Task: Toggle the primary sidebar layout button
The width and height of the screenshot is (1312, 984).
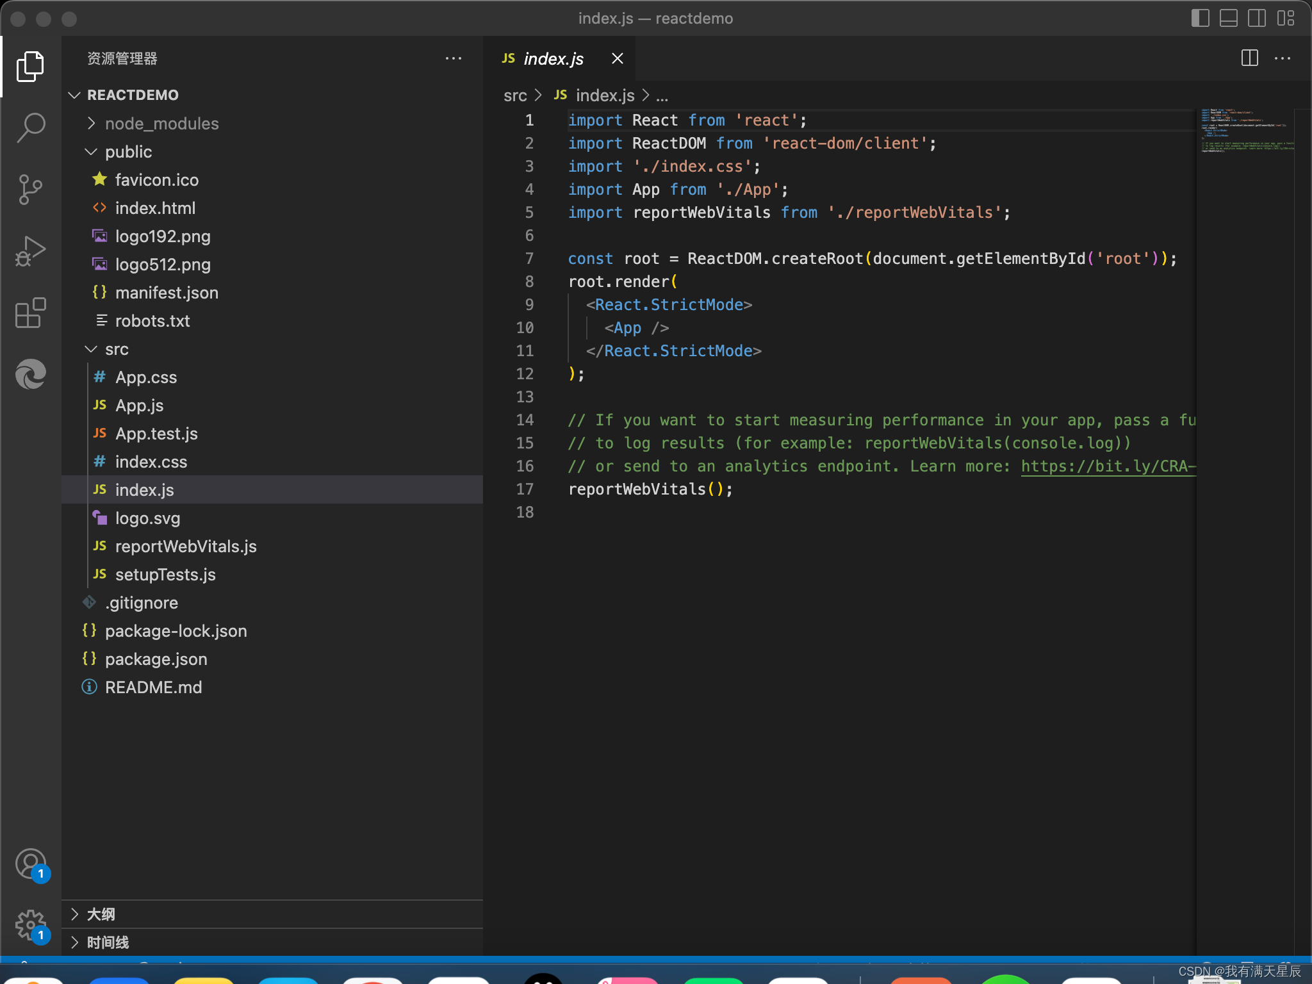Action: click(x=1200, y=19)
